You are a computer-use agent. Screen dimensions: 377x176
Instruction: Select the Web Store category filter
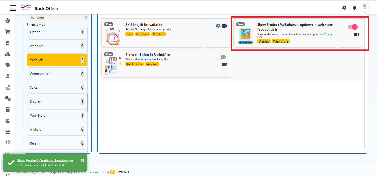pos(57,115)
